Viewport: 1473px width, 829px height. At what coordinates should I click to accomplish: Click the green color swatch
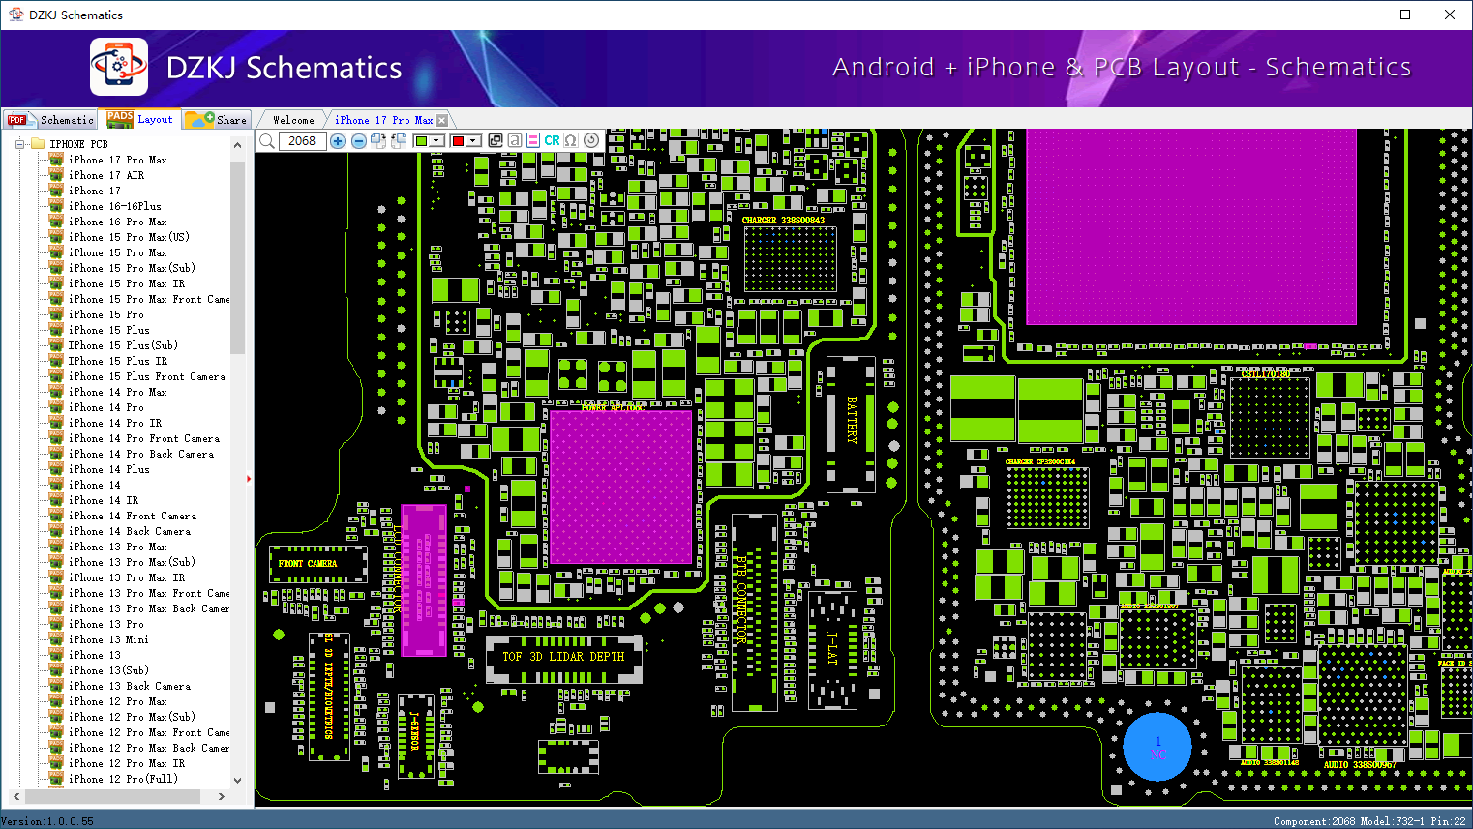(421, 141)
